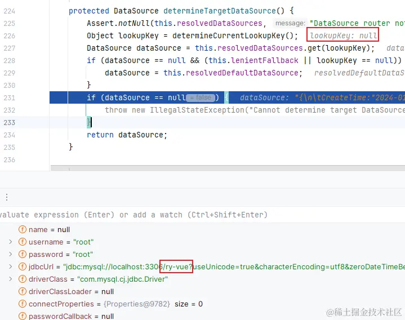Click the evaluate expression input field

click(x=203, y=215)
